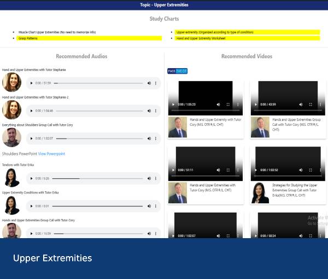The image size is (328, 279).
Task: Open more options on 1:02:07 Shoulders audio
Action: (156, 138)
